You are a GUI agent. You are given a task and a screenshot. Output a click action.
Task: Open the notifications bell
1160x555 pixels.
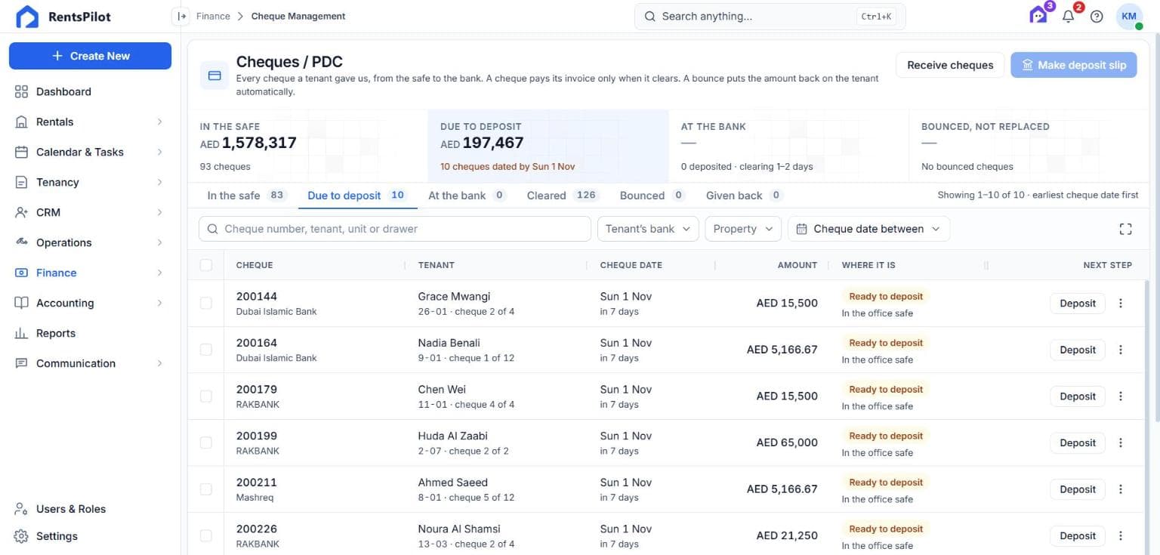coord(1068,17)
